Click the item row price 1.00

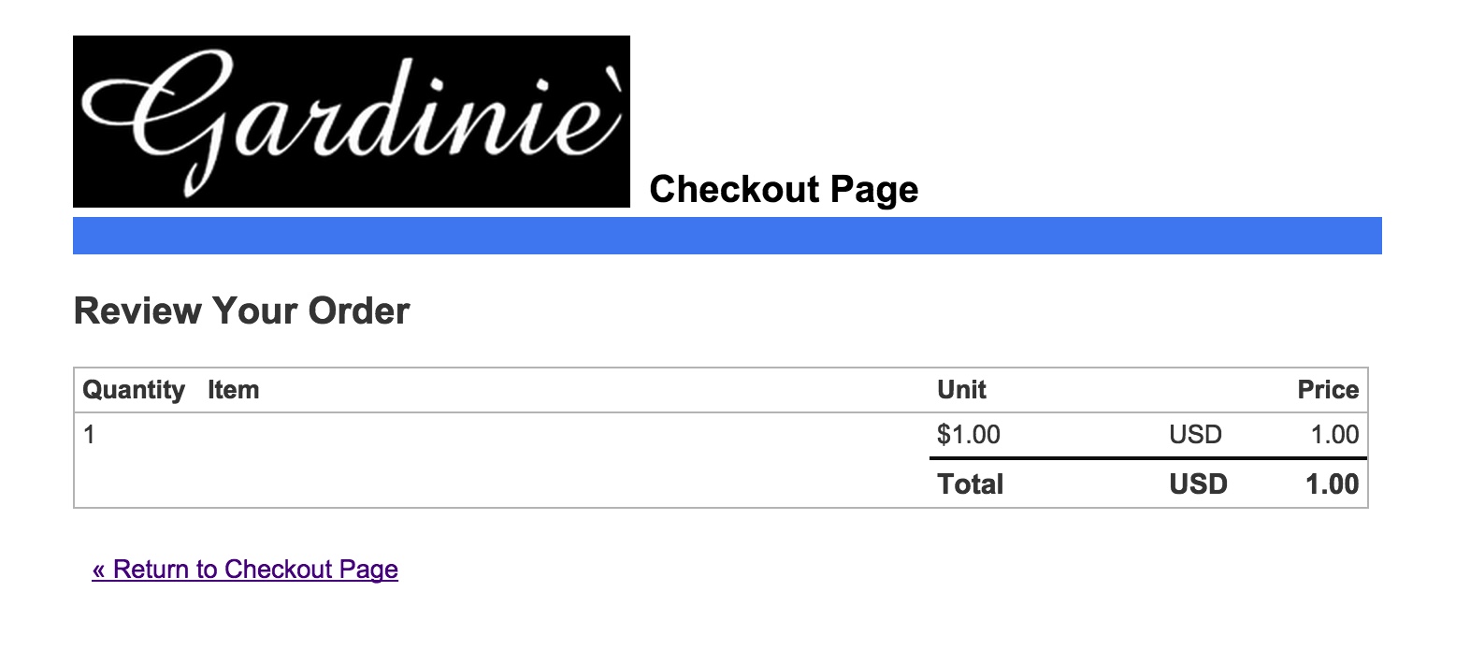[x=1334, y=435]
